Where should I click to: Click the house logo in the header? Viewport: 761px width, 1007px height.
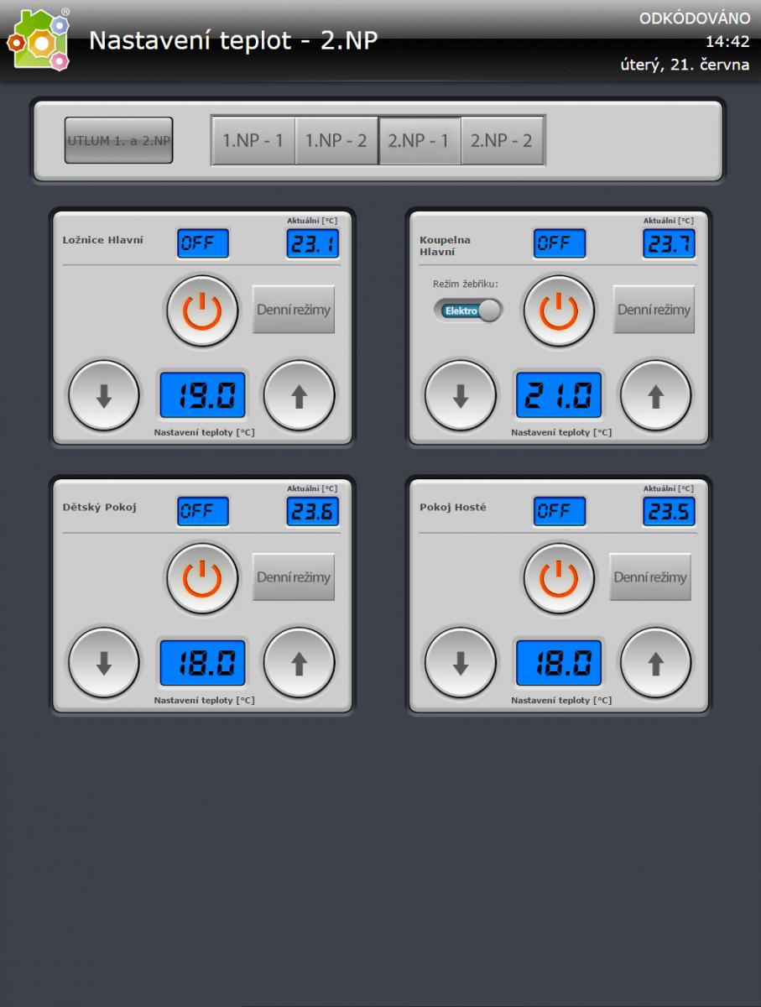click(39, 40)
